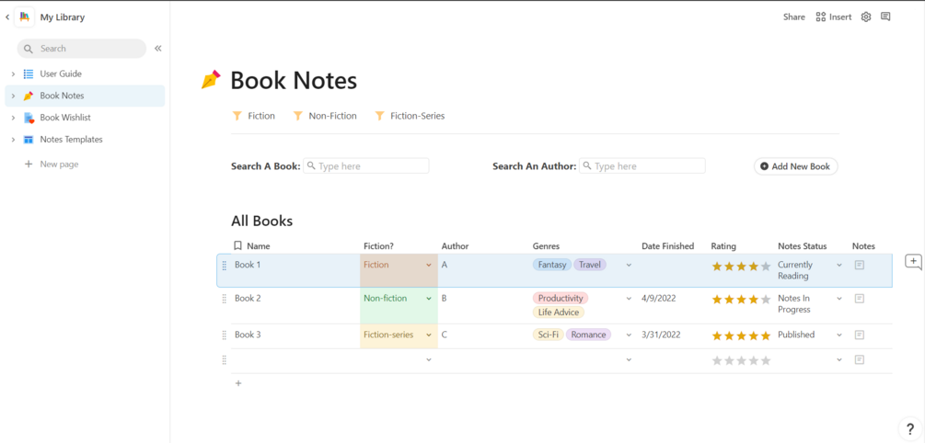Open Book 1 notes page icon
The height and width of the screenshot is (443, 925).
click(860, 265)
